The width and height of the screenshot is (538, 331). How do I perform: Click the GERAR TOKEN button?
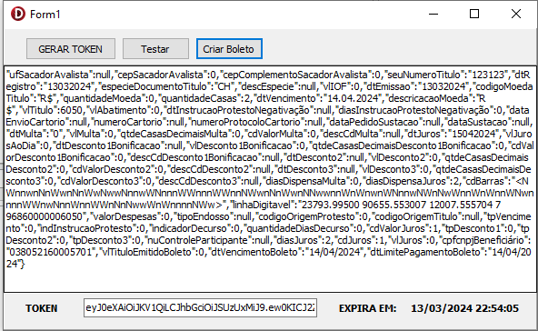(71, 49)
